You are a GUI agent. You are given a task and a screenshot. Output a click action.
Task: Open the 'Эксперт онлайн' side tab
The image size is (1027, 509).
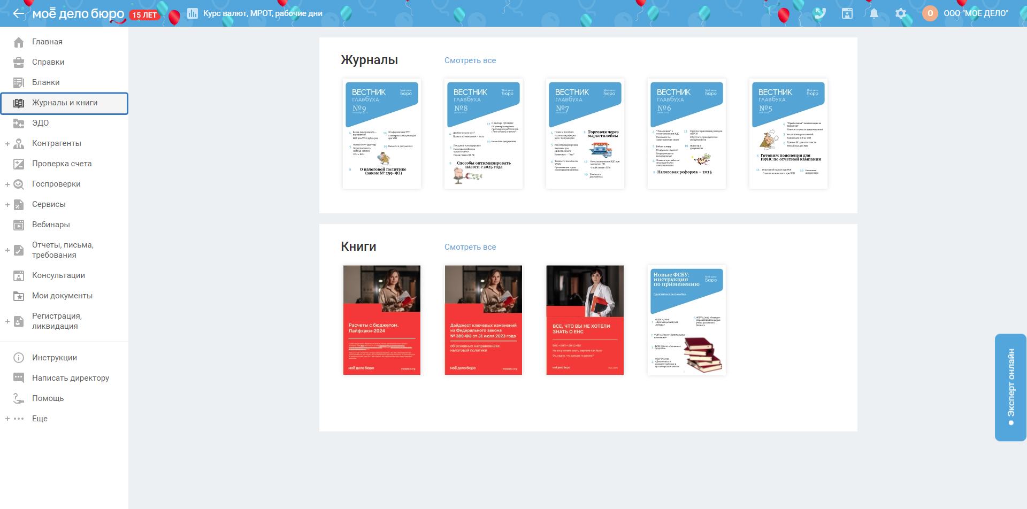click(1010, 388)
